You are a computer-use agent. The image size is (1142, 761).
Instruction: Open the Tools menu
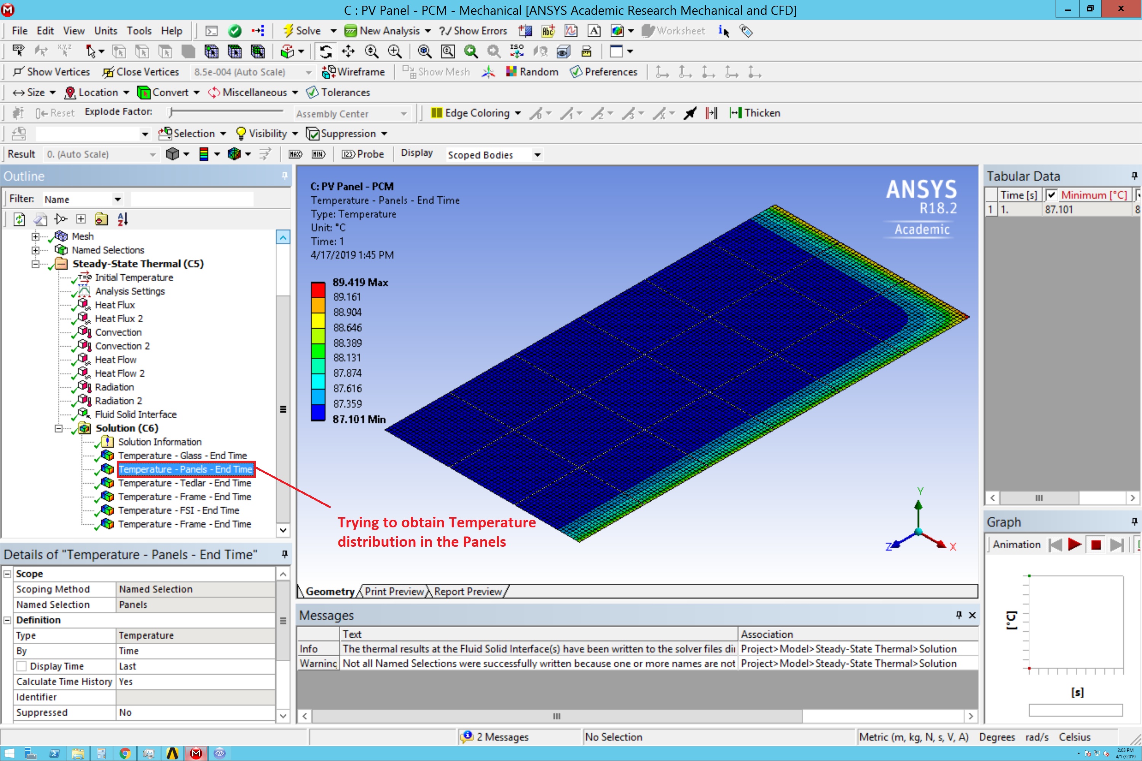click(139, 30)
